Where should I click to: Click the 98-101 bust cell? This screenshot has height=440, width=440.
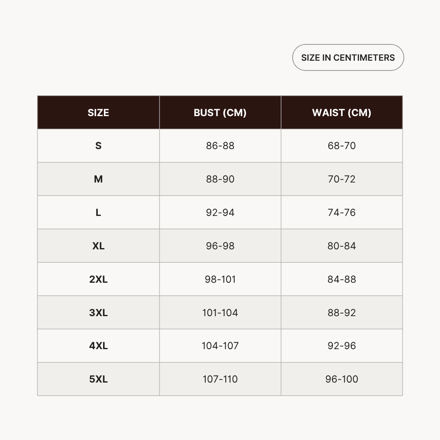220,279
